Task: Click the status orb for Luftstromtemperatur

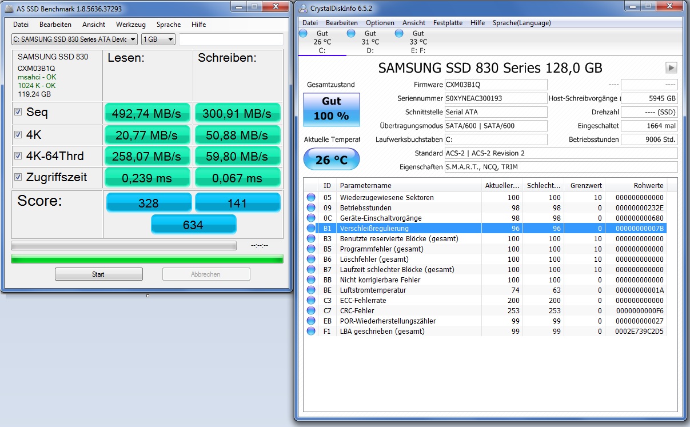Action: click(x=311, y=290)
